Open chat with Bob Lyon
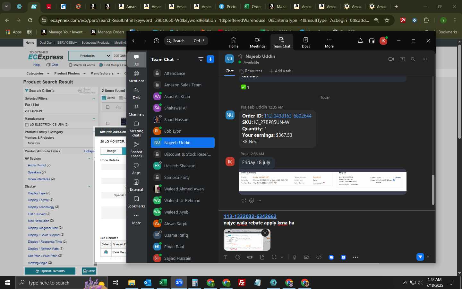 coord(183,131)
